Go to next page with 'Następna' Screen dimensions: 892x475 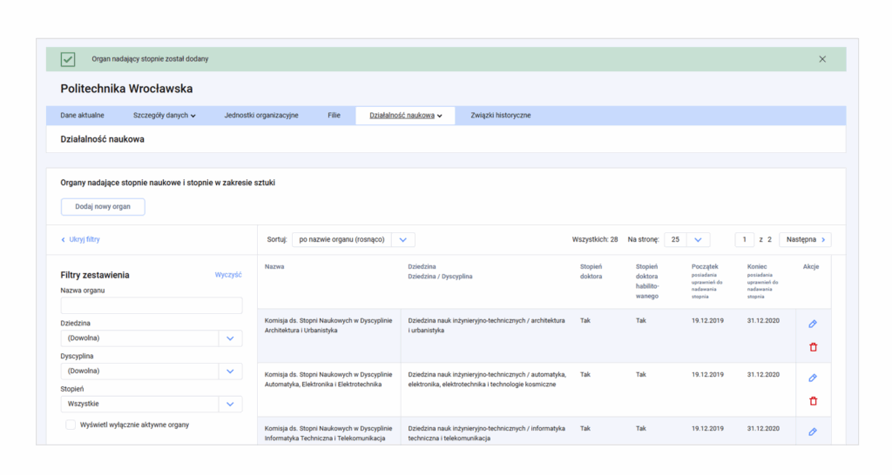coord(806,240)
